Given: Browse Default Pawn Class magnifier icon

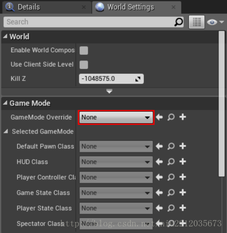Looking at the screenshot, I should [x=171, y=146].
